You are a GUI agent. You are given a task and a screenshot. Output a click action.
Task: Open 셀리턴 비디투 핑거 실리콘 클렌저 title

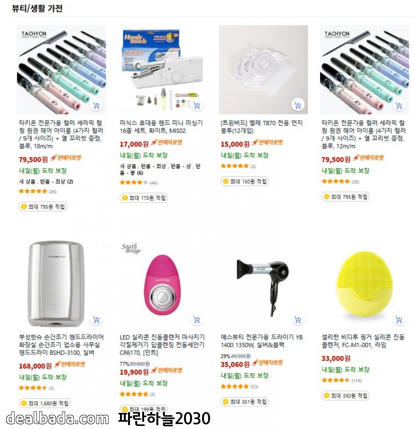(x=363, y=341)
